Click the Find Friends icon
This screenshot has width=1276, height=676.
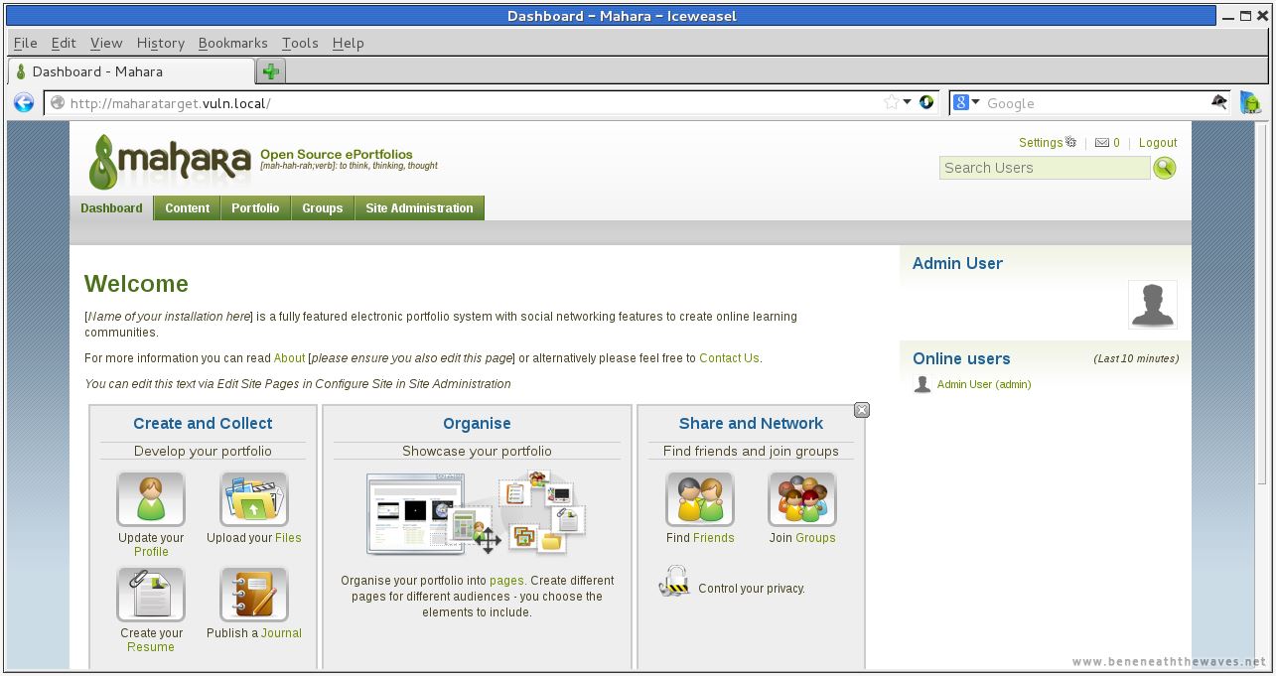click(700, 498)
